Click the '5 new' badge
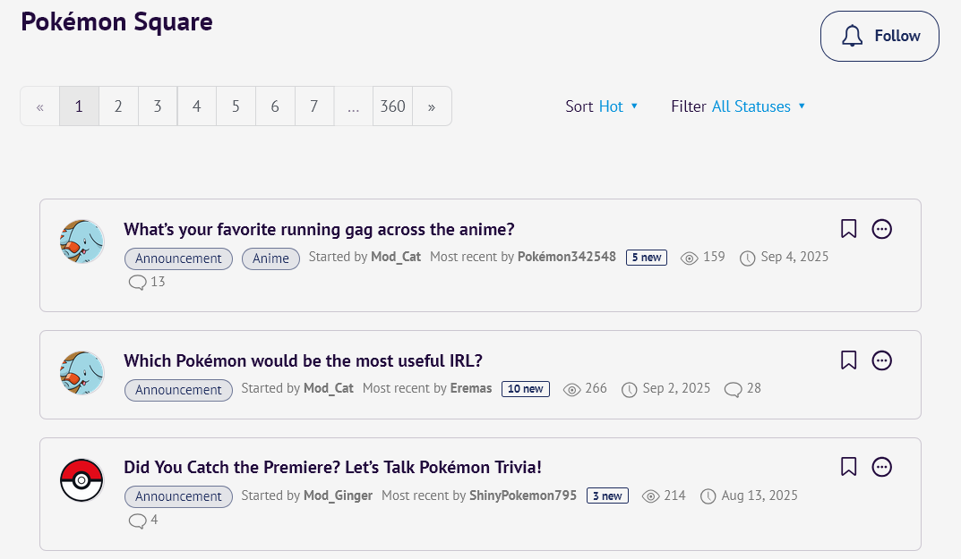Screen dimensions: 961x559 (647, 258)
